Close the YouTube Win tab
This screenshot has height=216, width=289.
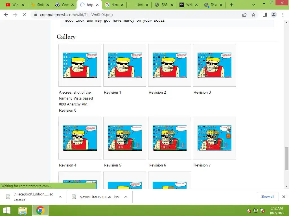point(23,5)
